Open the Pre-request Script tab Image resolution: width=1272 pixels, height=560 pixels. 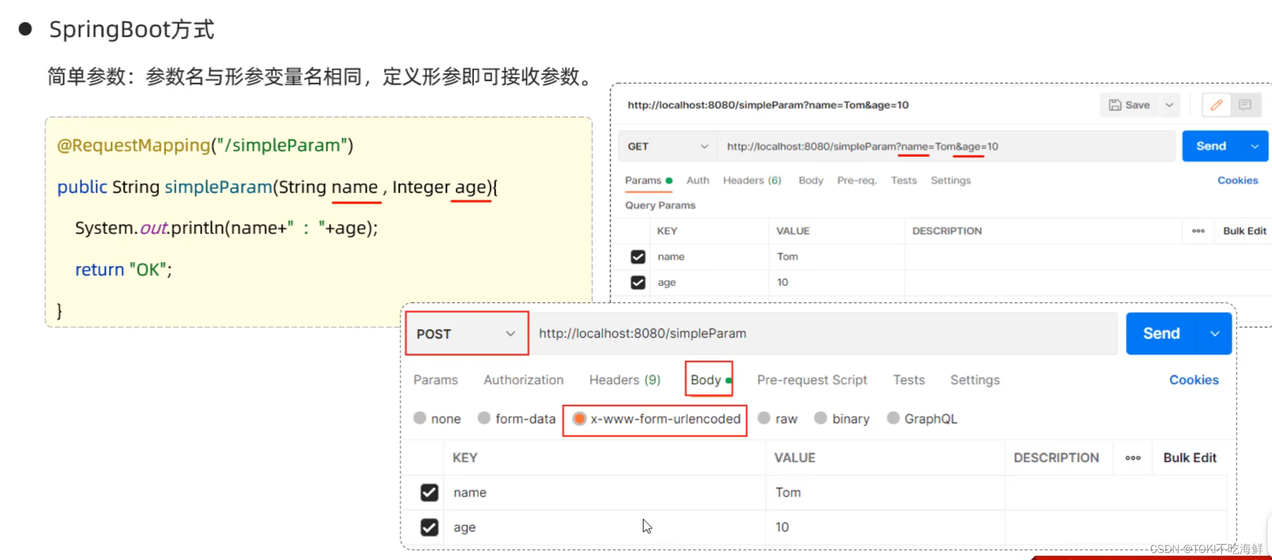[x=812, y=380]
